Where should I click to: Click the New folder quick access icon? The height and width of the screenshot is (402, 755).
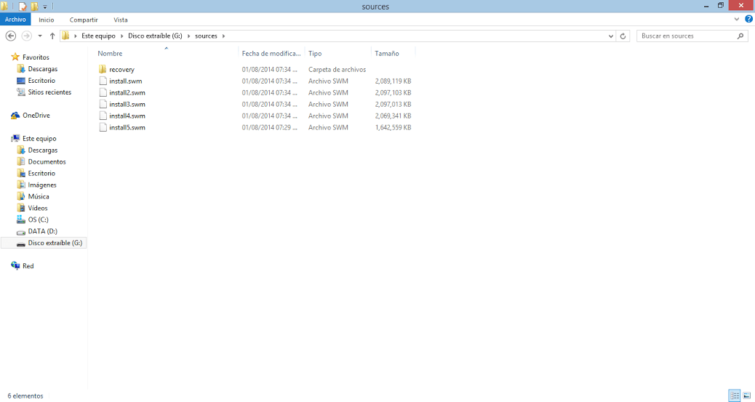click(34, 7)
